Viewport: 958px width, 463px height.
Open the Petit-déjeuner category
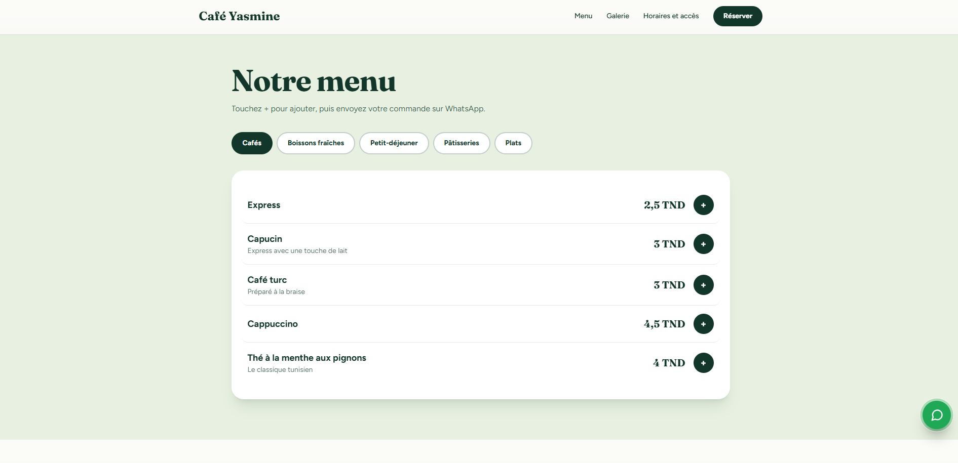coord(394,143)
